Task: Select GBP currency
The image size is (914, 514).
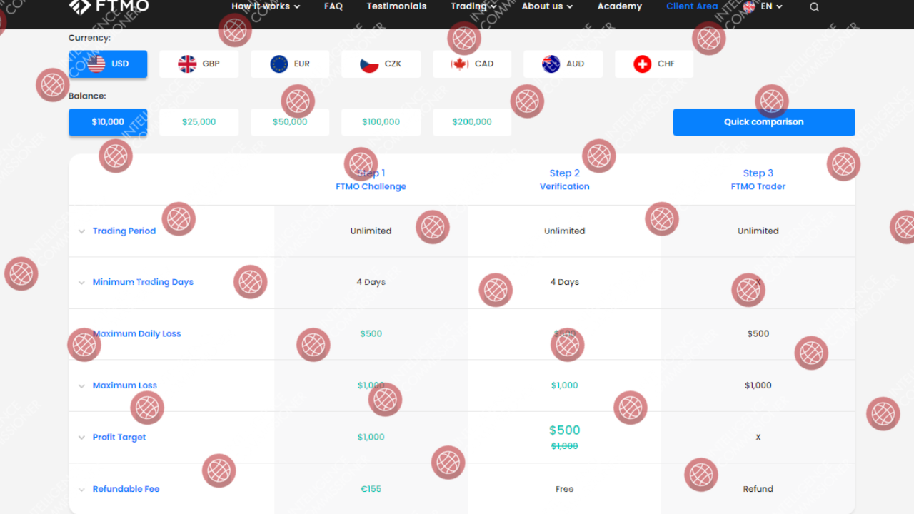Action: [199, 64]
